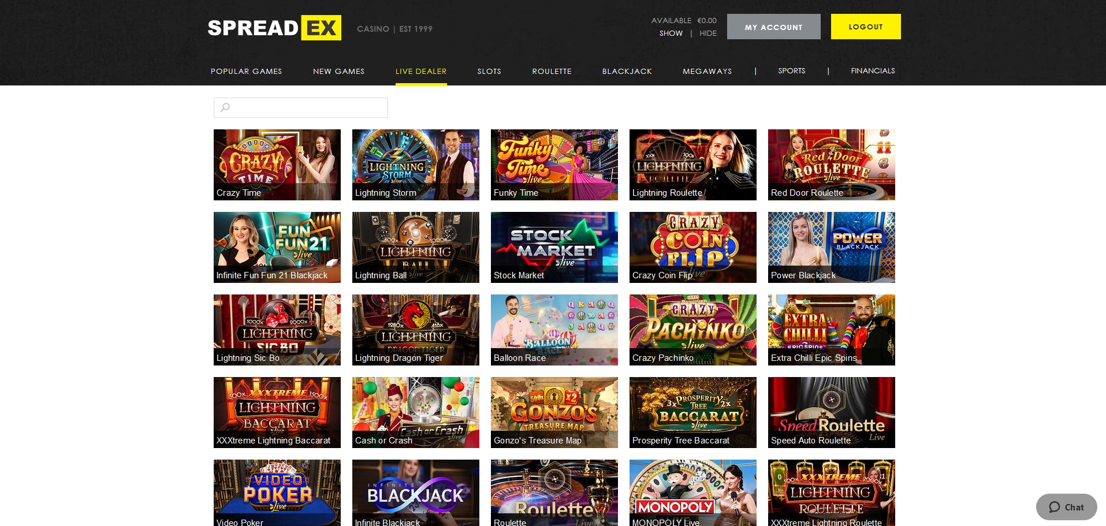This screenshot has height=526, width=1106.
Task: Click the Spreadex logo
Action: [x=274, y=28]
